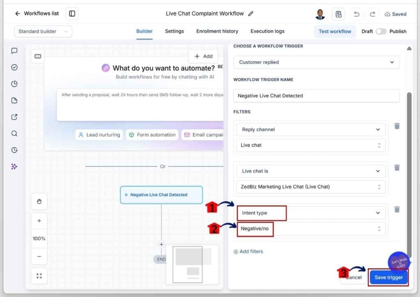420x297 pixels.
Task: Open ZedBiz Marketing Live Chat selector
Action: tap(311, 187)
